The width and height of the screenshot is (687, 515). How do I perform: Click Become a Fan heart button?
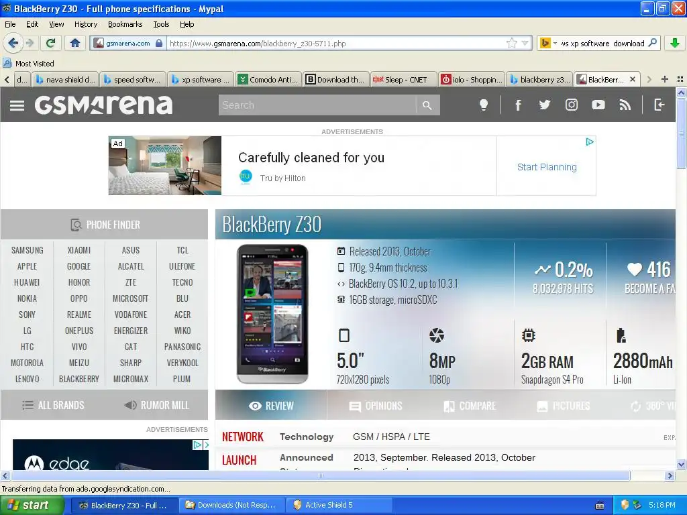point(650,278)
